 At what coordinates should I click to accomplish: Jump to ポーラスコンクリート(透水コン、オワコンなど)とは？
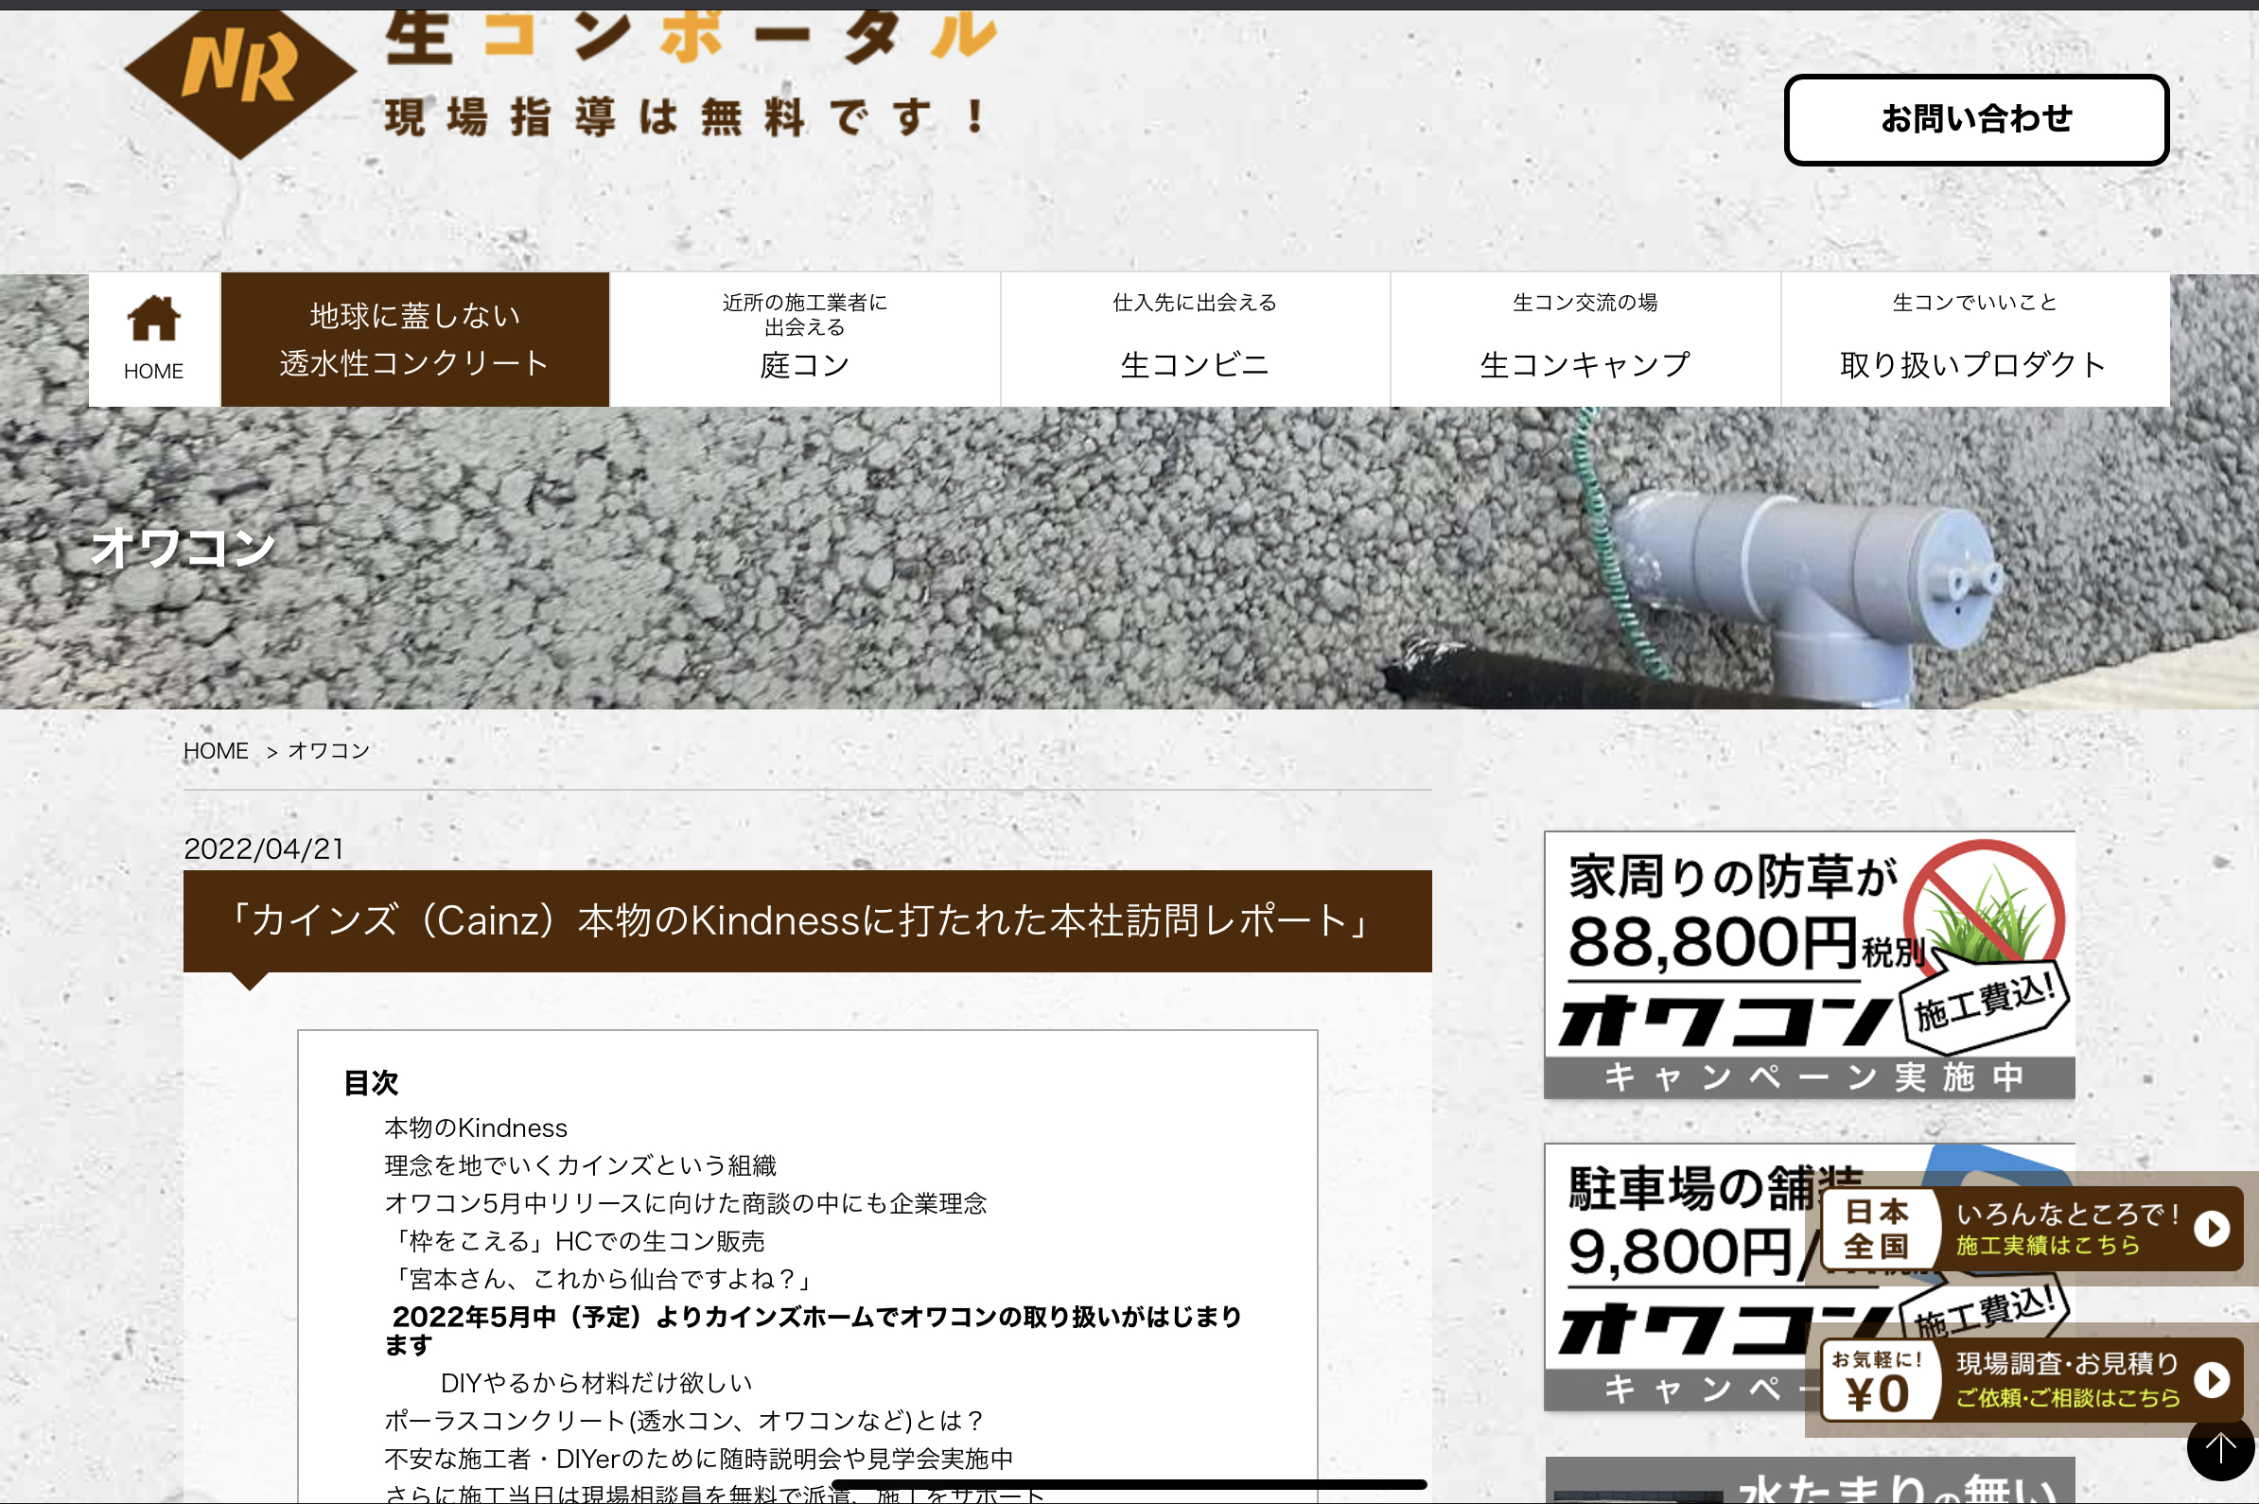(x=685, y=1421)
